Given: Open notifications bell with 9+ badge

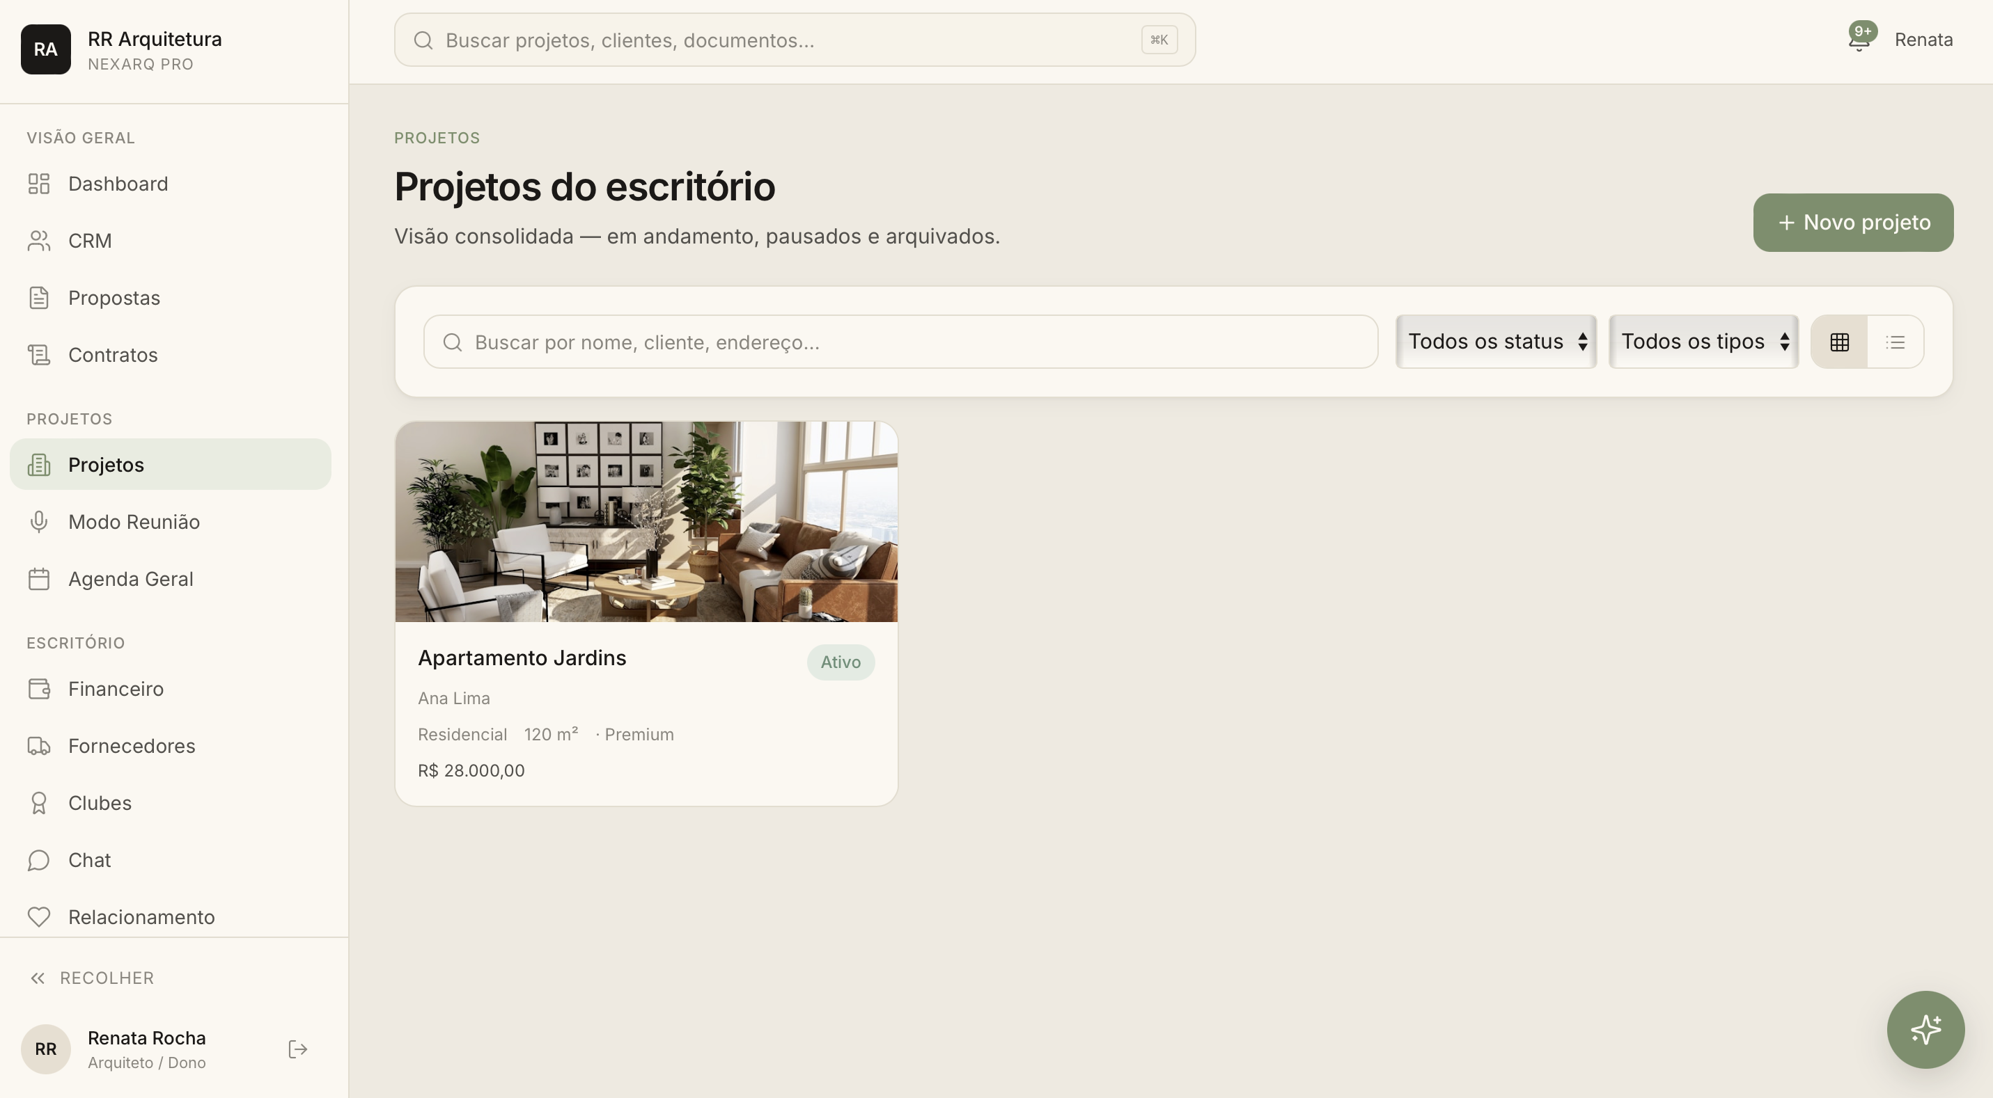Looking at the screenshot, I should point(1860,39).
